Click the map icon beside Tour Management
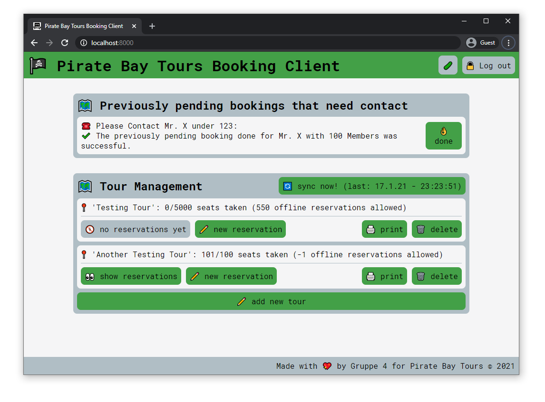Viewport: 545px width, 402px height. [x=85, y=186]
